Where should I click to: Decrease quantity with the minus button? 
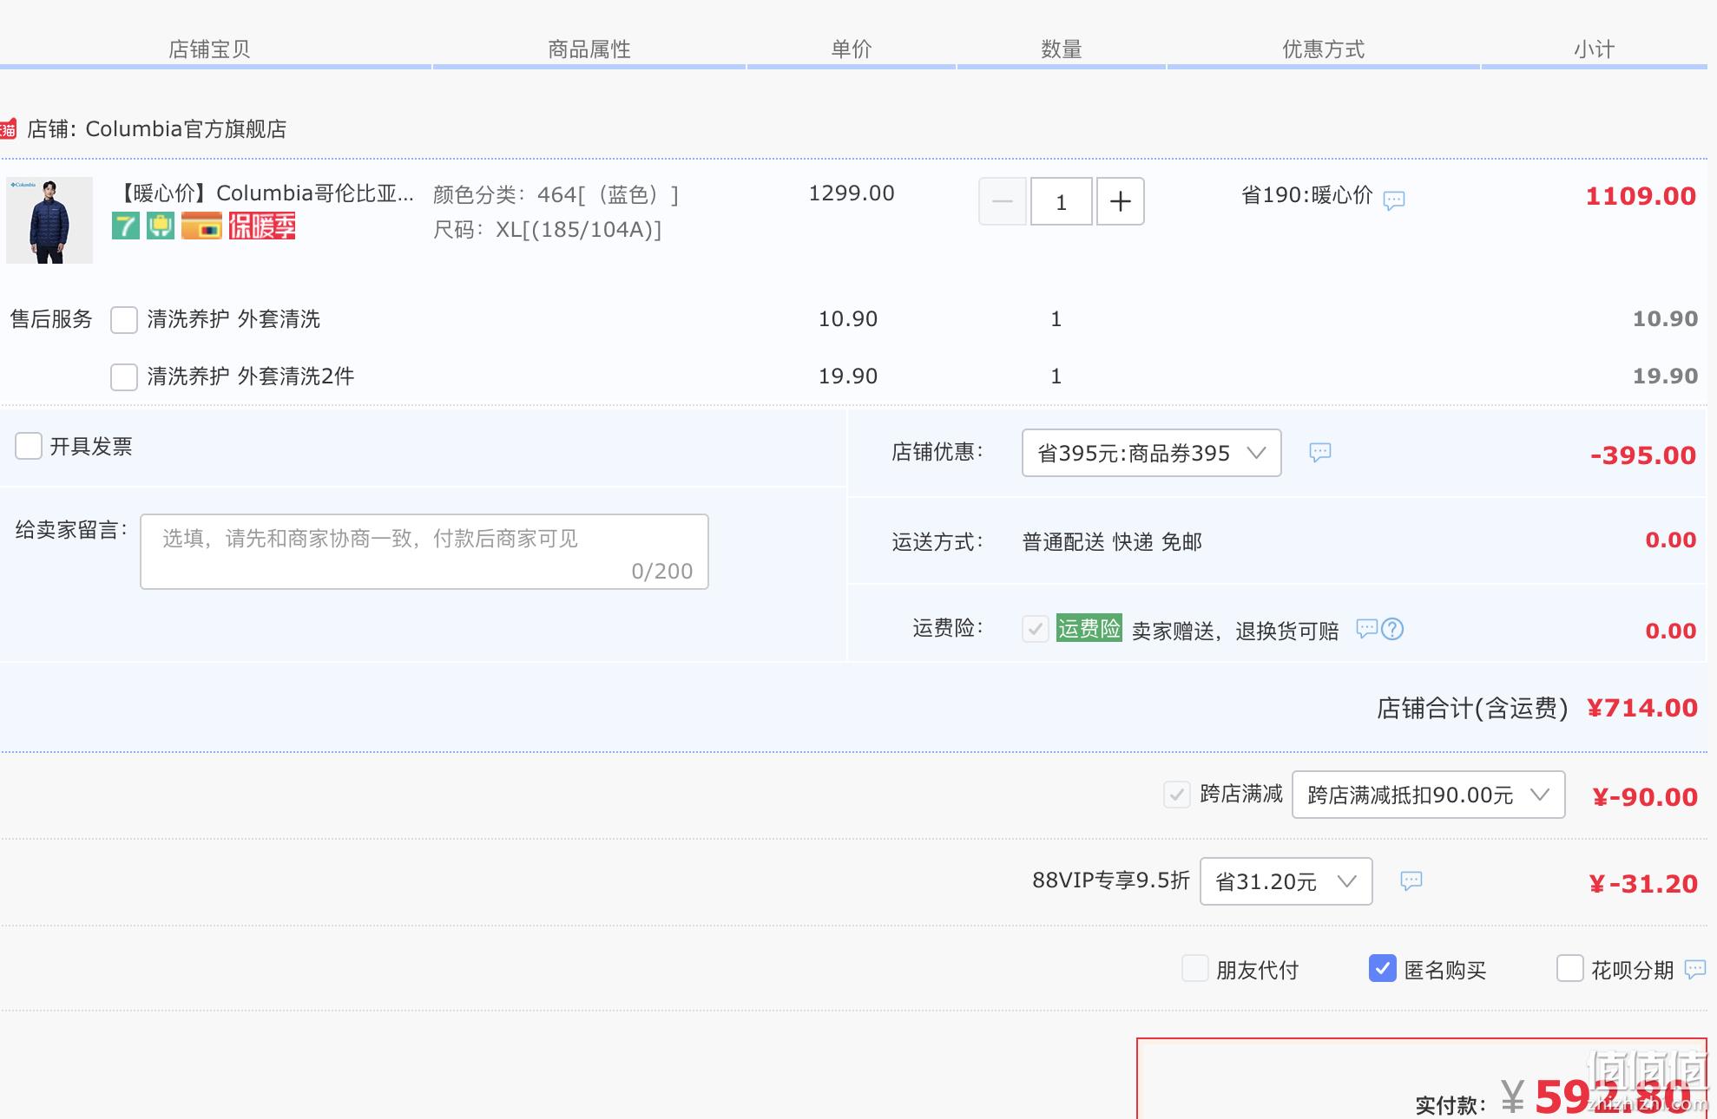pos(1003,201)
